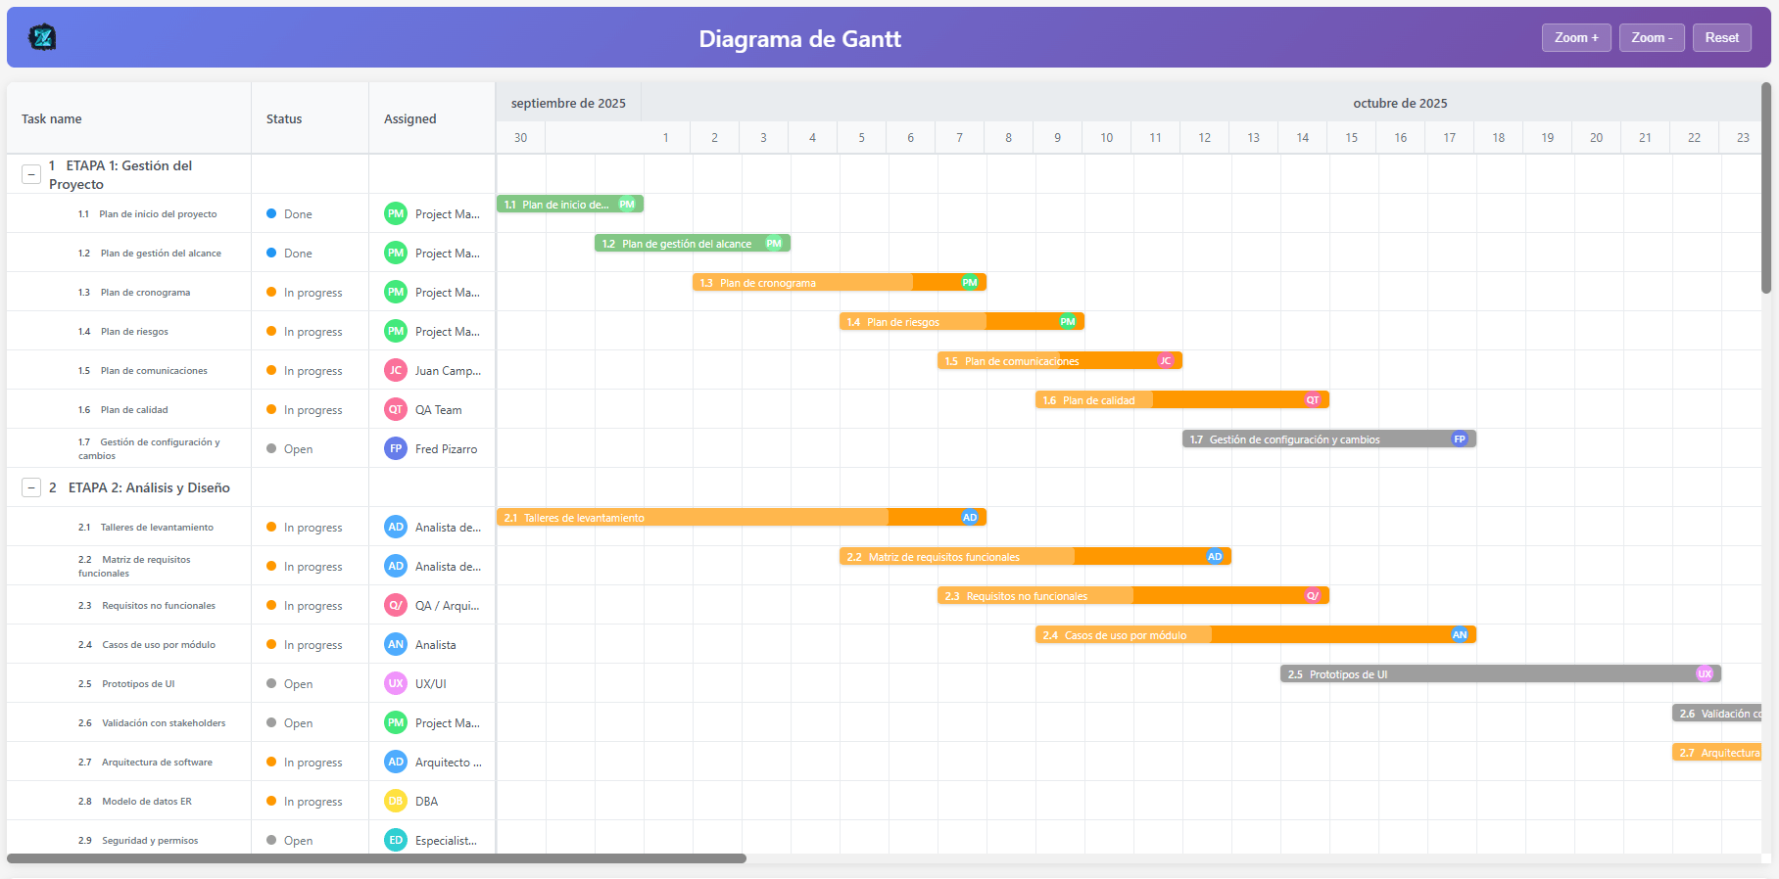Click the app logo in the header

[x=42, y=38]
